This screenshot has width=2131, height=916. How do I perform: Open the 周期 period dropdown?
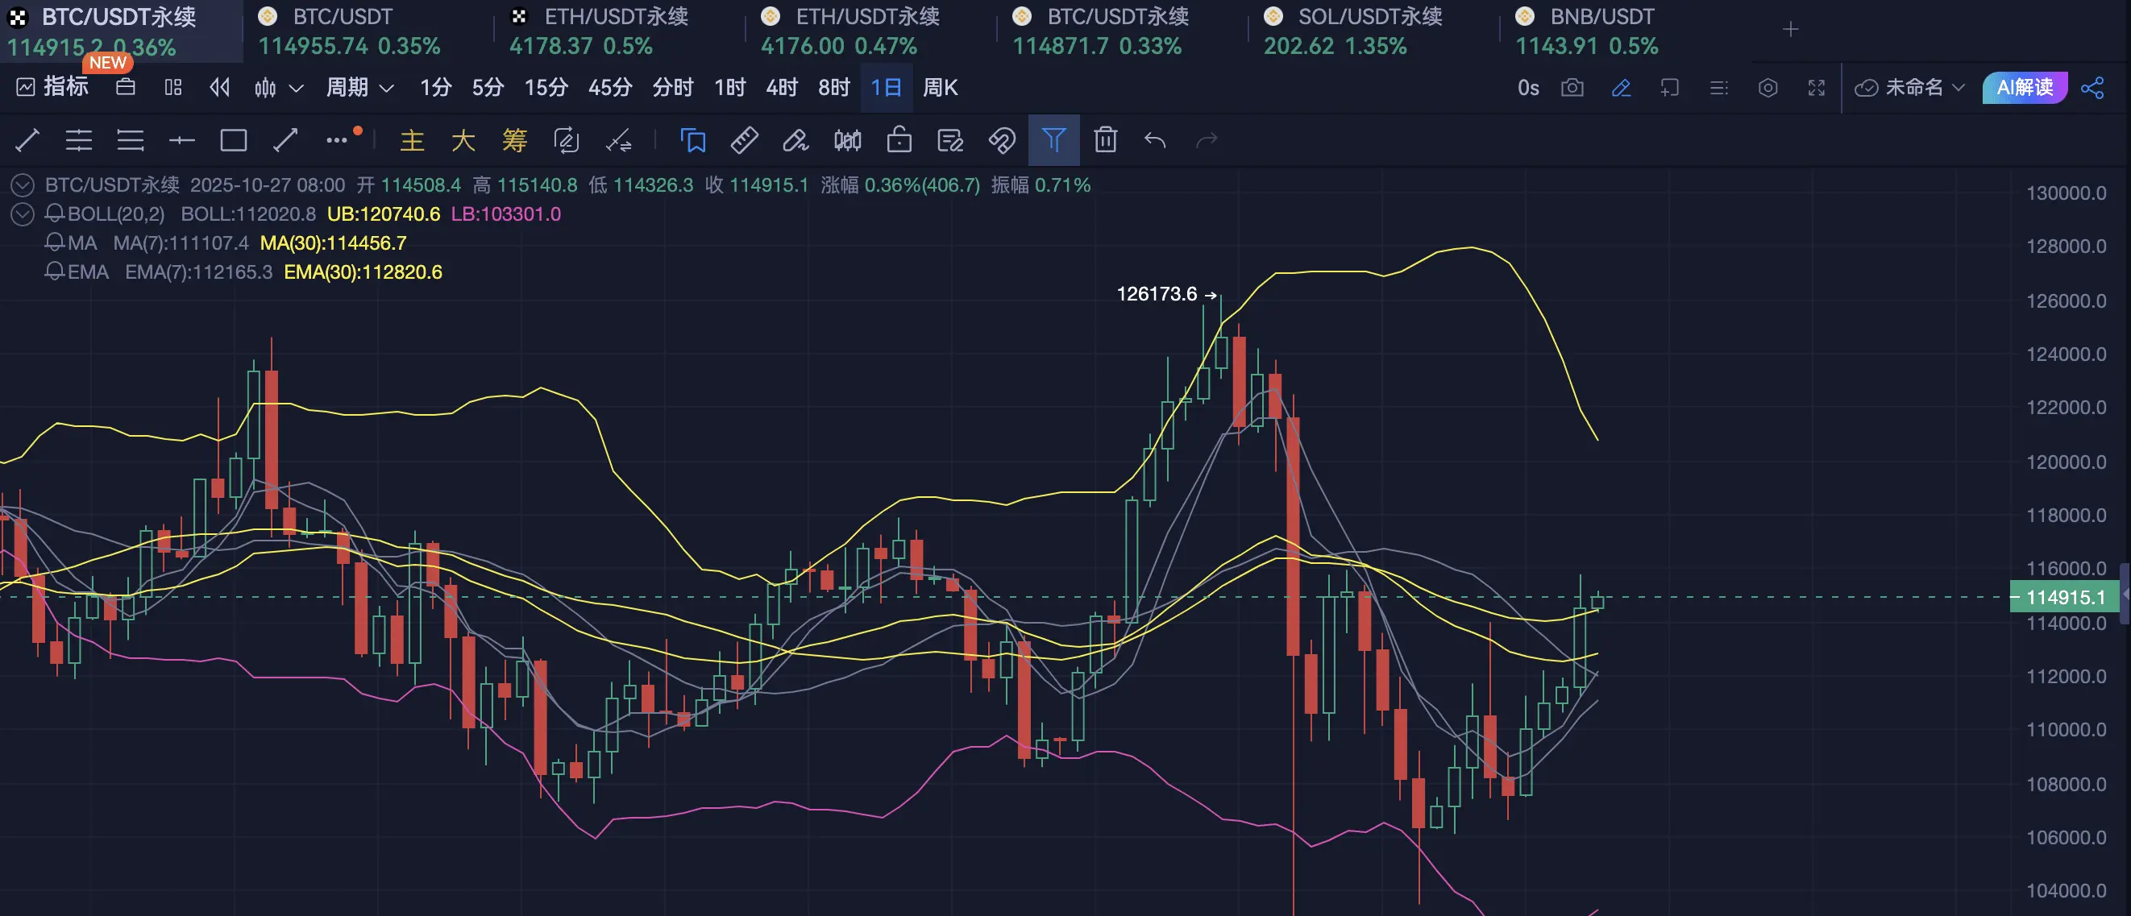(x=359, y=88)
